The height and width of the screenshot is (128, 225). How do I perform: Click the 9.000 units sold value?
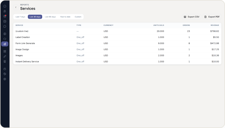point(161,43)
